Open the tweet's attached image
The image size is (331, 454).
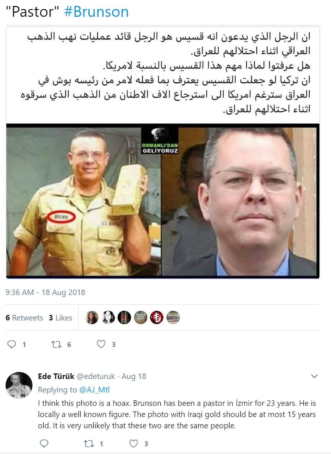(163, 152)
